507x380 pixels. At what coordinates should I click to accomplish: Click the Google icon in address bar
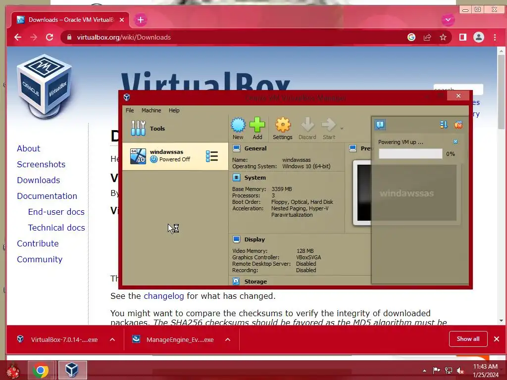[x=411, y=37]
